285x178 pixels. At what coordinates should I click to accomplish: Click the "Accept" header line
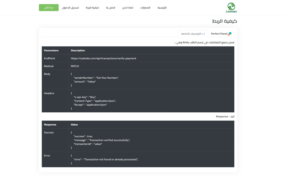[x=90, y=105]
